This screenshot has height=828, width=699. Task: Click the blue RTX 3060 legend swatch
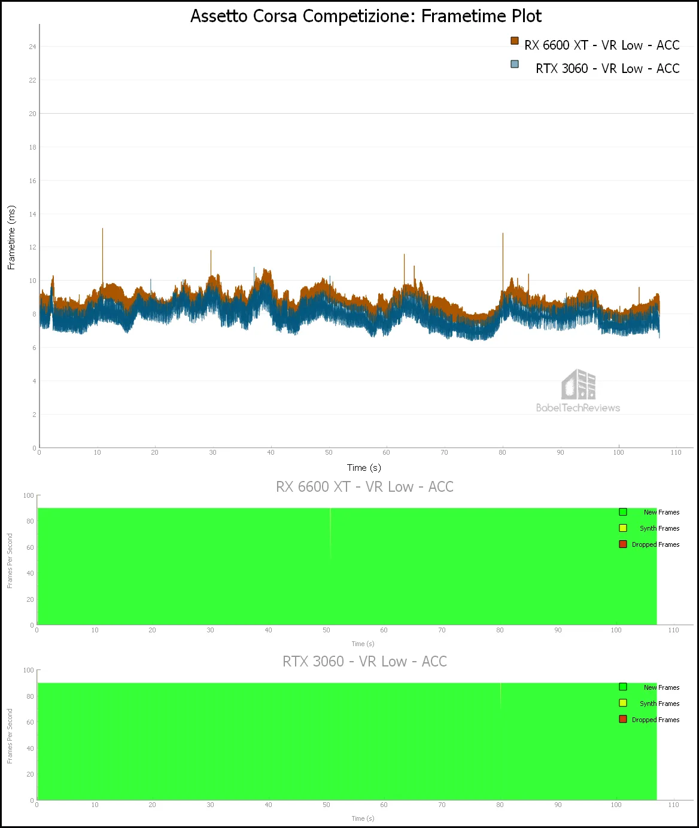tap(515, 64)
